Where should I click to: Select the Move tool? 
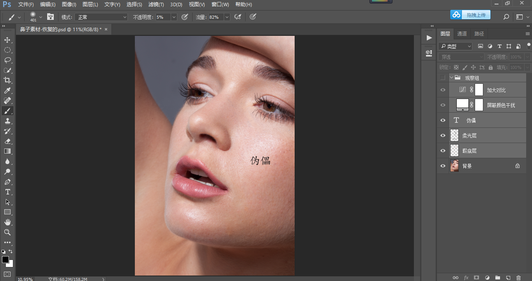point(7,40)
